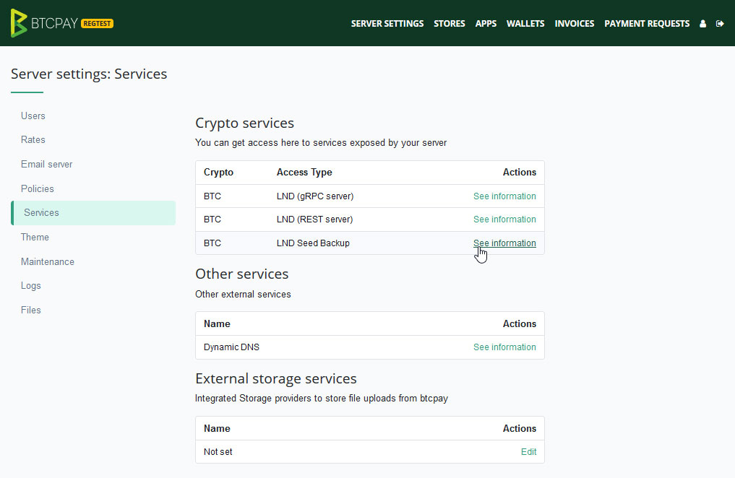Screen dimensions: 735x478
Task: Open Dynamic DNS service information
Action: click(504, 347)
